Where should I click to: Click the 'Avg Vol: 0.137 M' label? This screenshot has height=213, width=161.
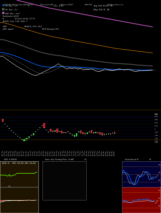[103, 6]
